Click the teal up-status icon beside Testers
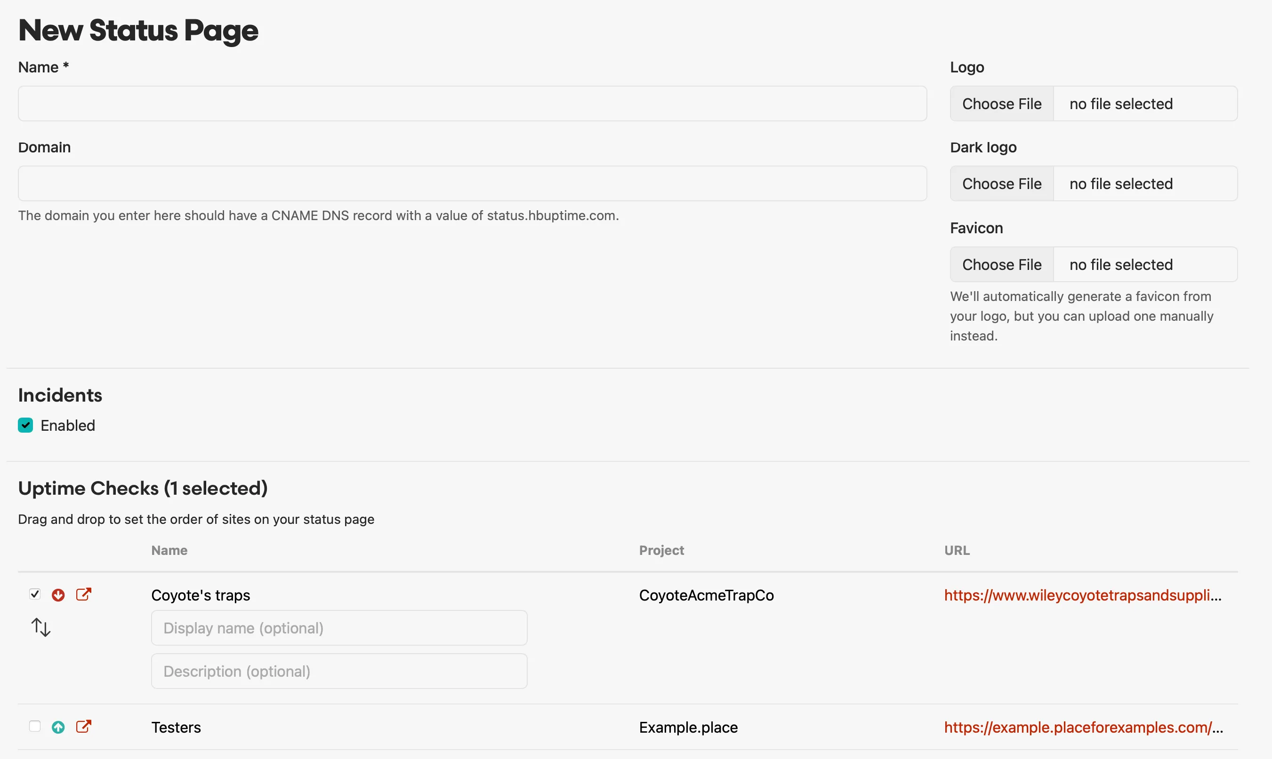Screen dimensions: 1272x759 tap(58, 727)
